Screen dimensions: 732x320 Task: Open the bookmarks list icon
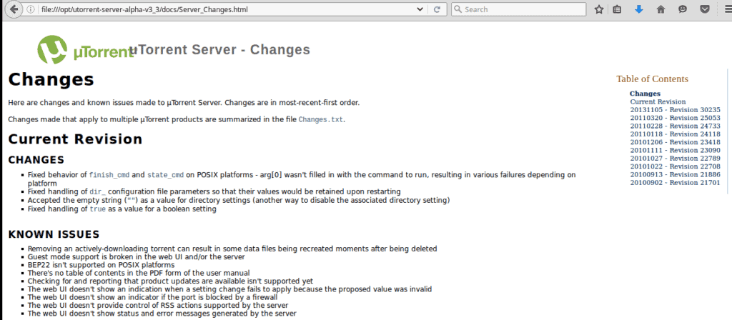(617, 9)
